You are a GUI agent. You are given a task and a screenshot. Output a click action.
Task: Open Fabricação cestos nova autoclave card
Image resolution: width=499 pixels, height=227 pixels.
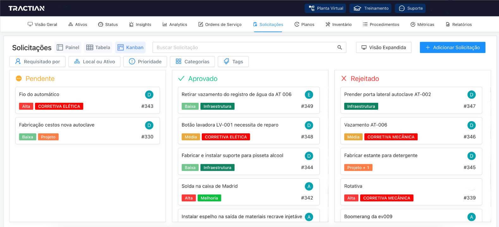(x=88, y=131)
